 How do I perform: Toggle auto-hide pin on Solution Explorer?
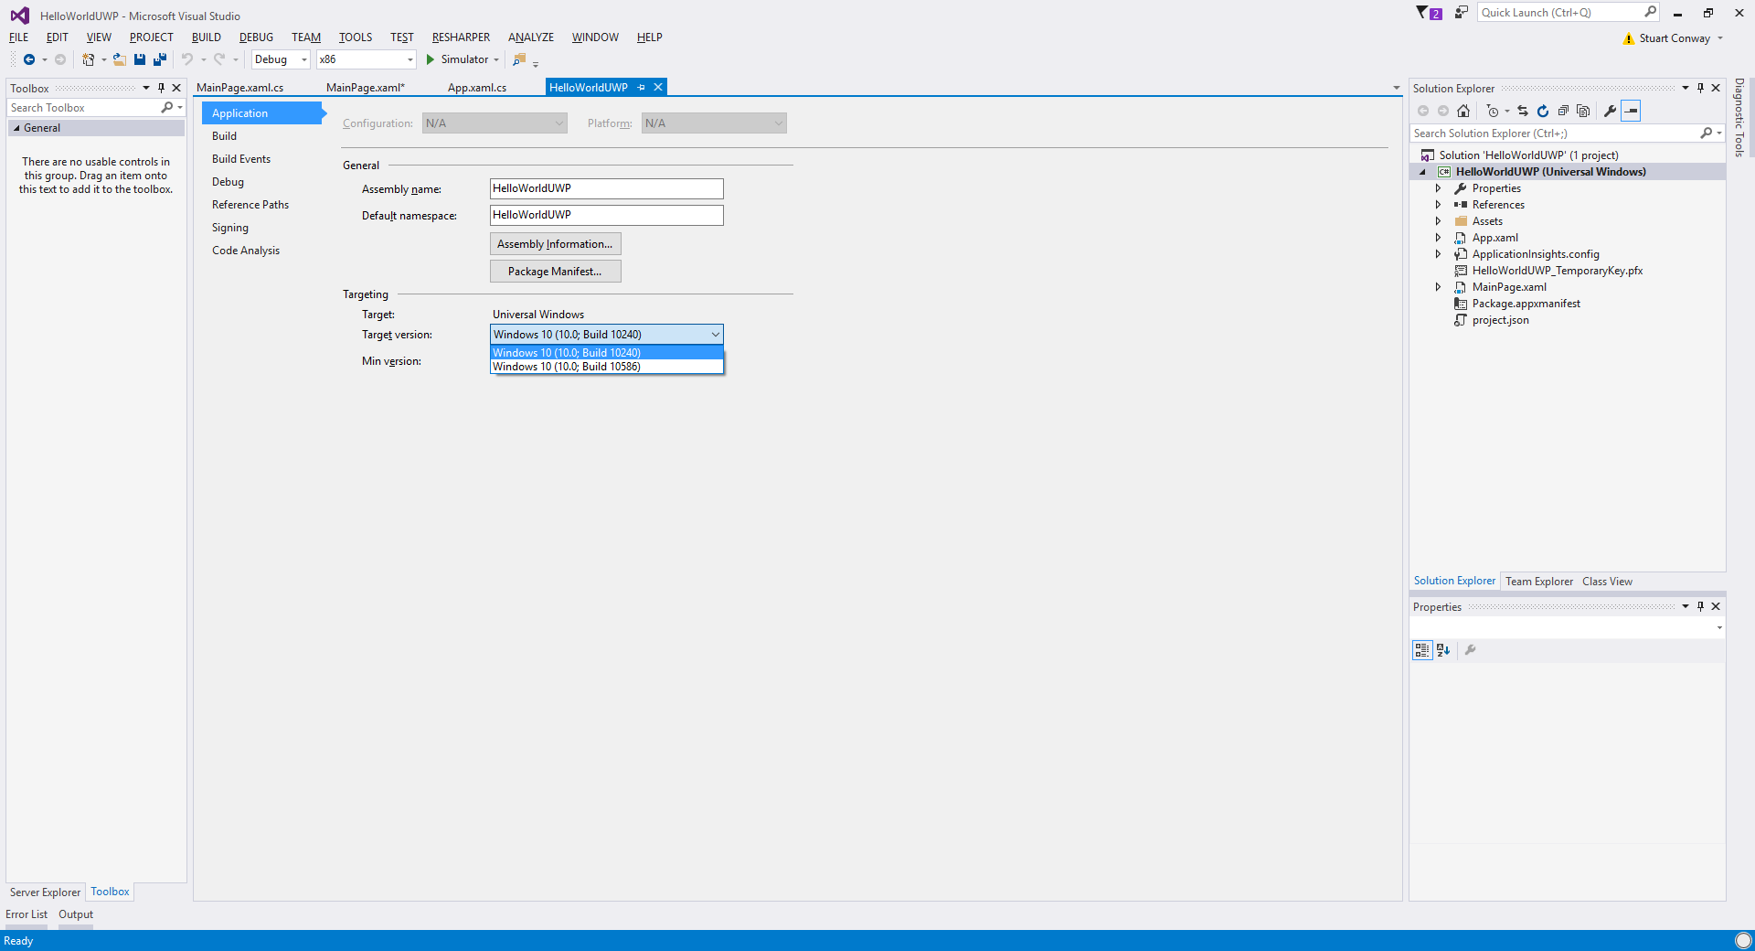click(x=1700, y=88)
